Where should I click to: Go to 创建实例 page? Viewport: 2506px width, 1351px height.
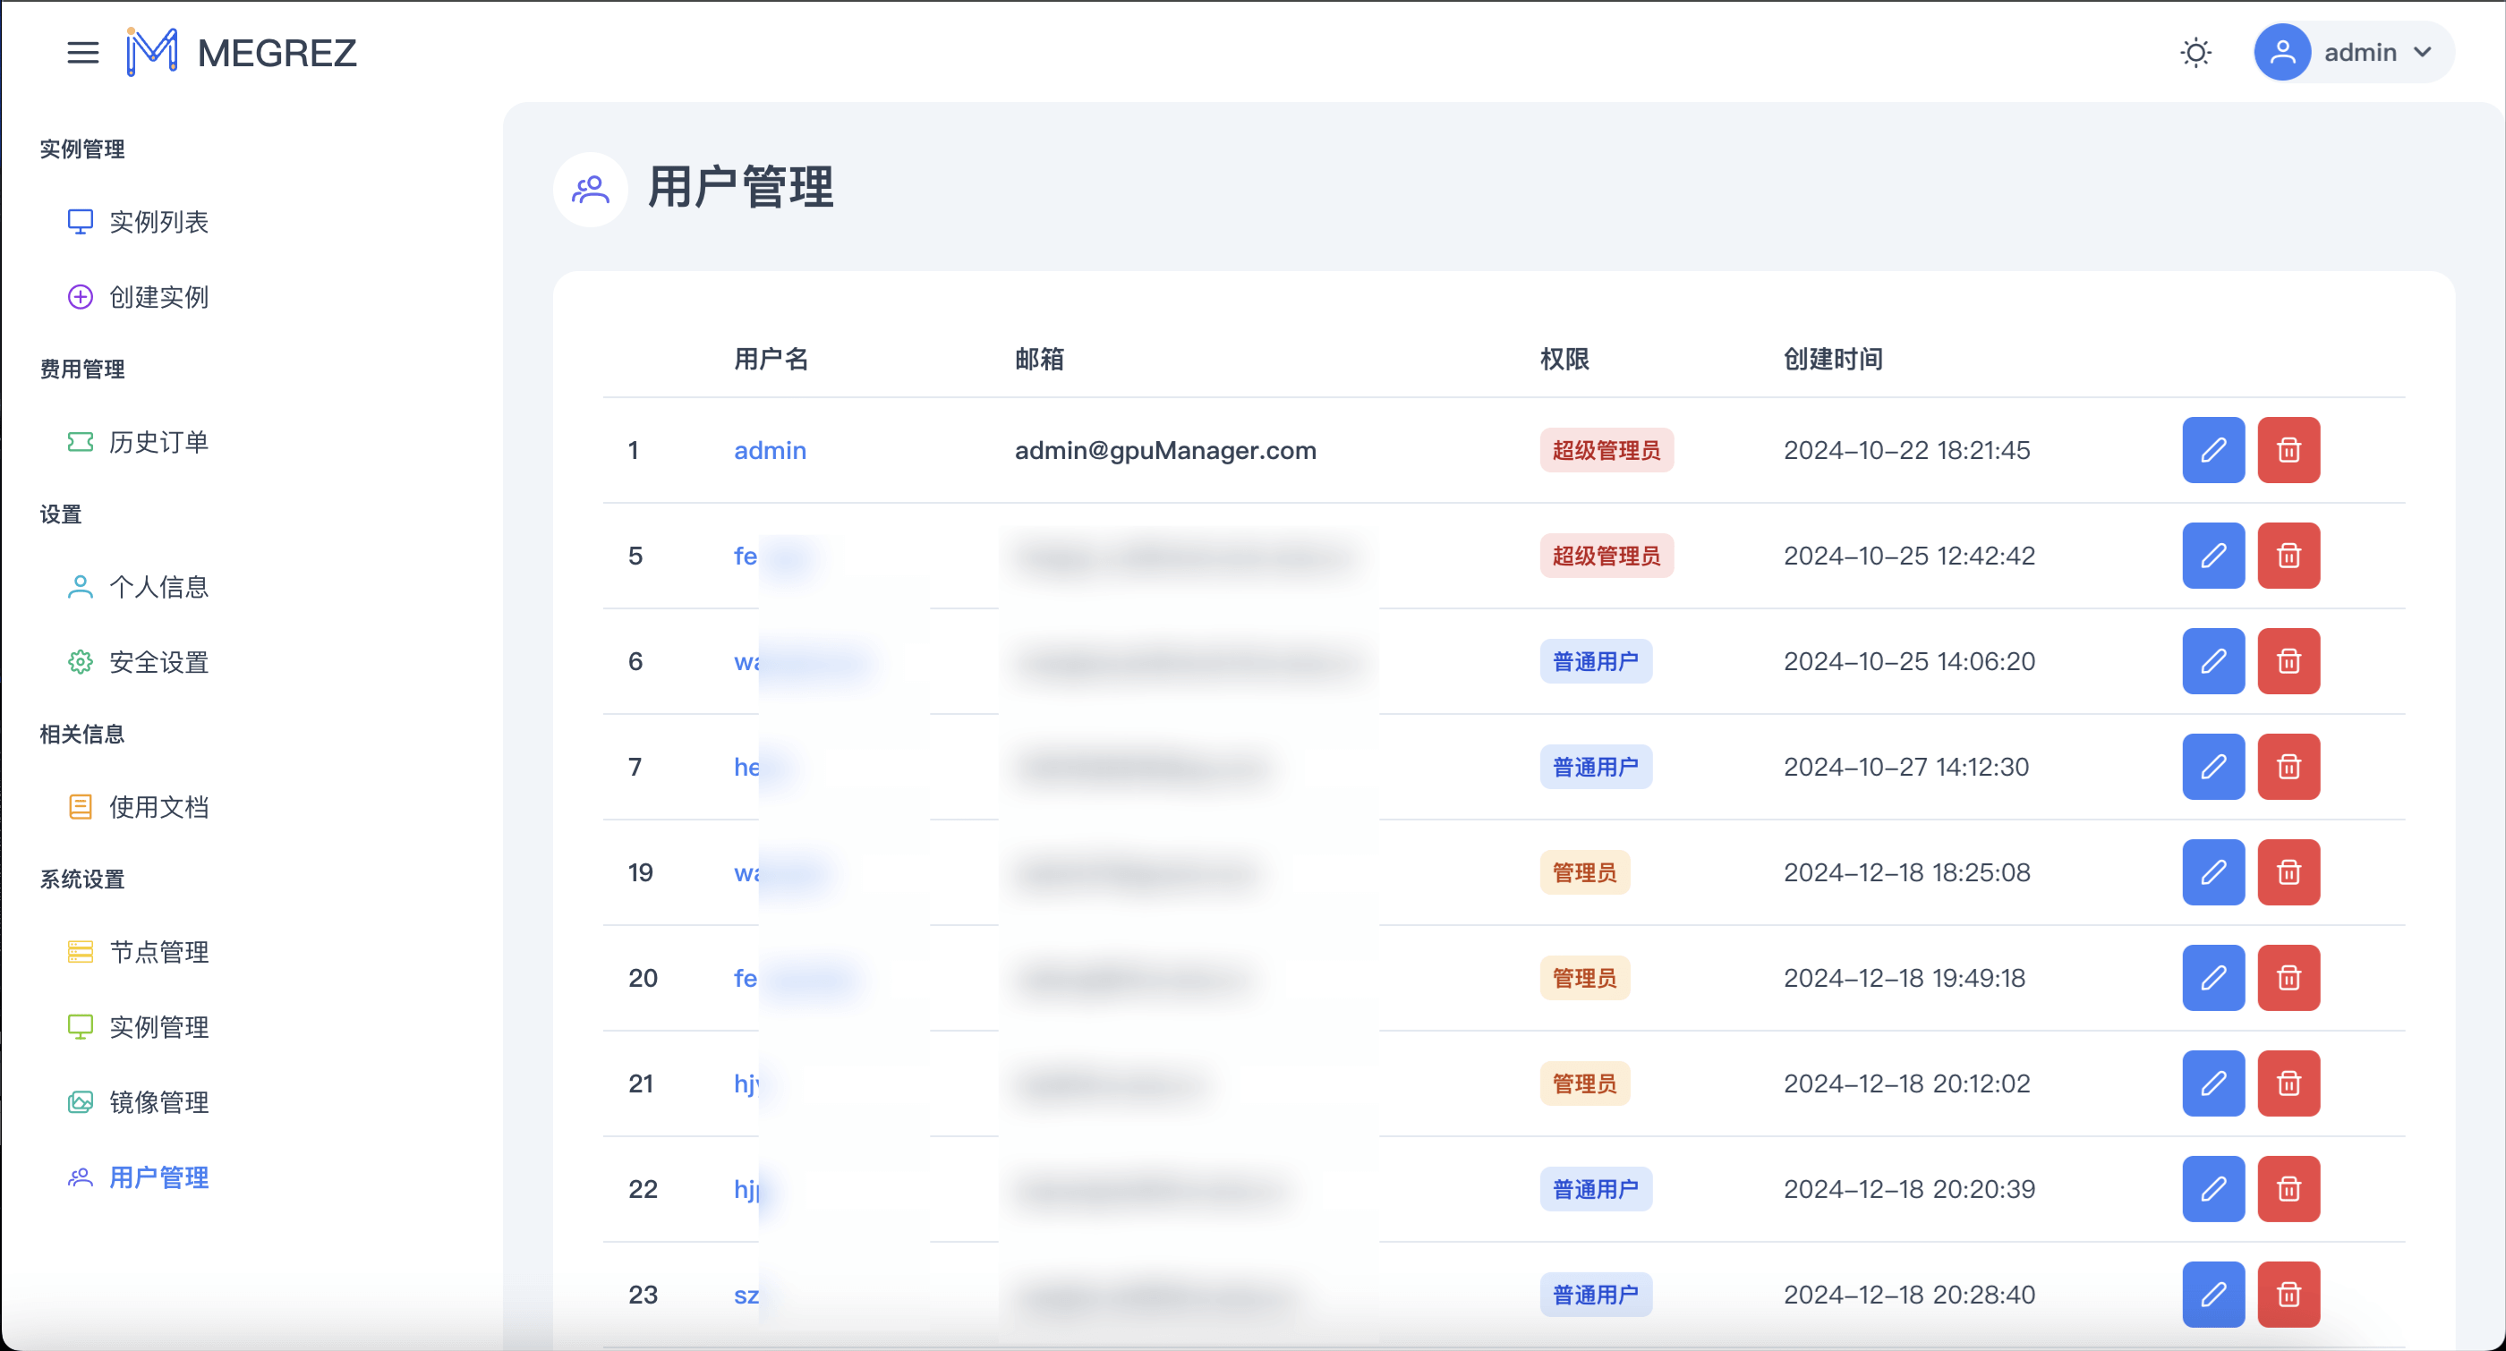pyautogui.click(x=158, y=297)
